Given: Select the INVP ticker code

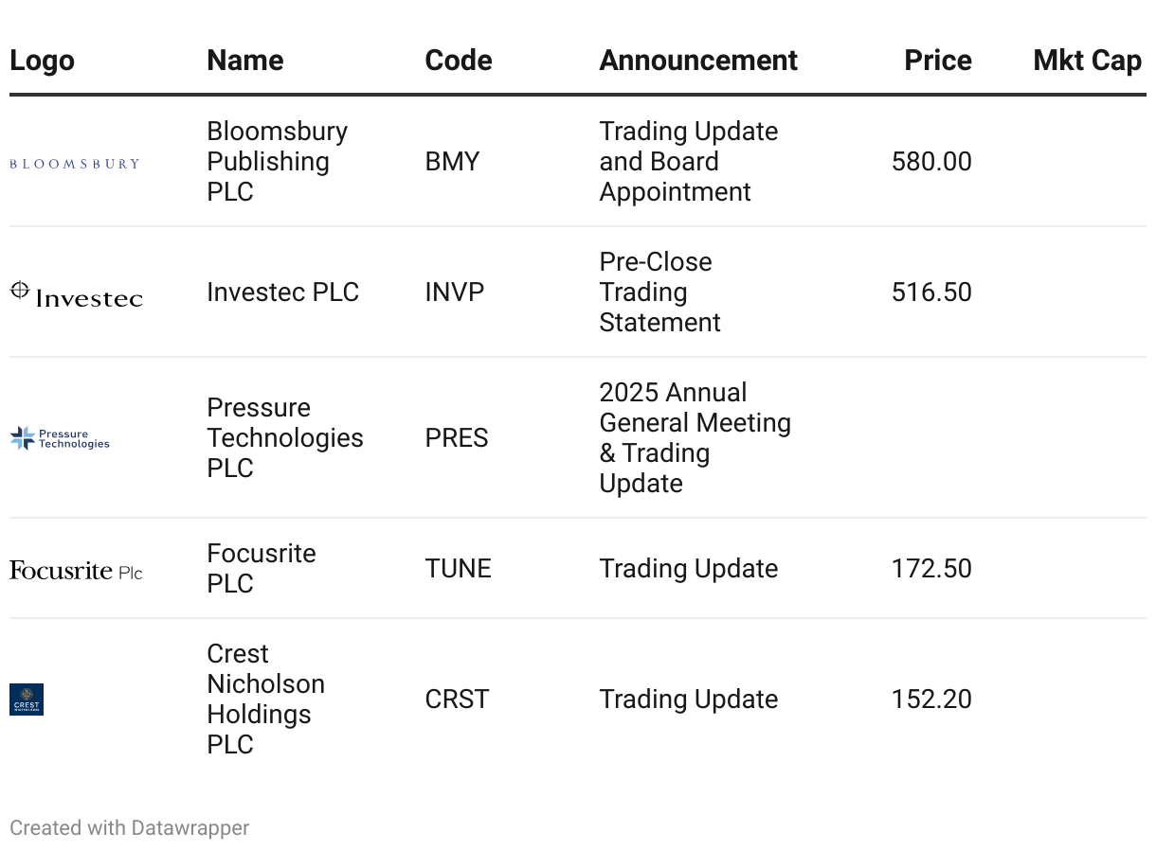Looking at the screenshot, I should 454,292.
